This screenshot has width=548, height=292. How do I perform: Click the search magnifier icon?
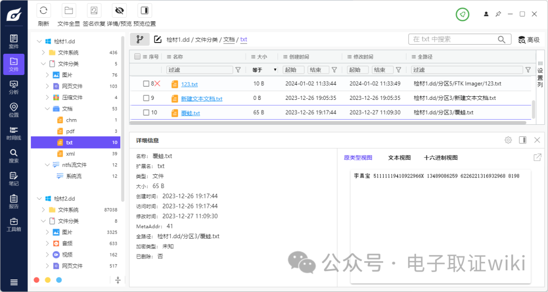[x=501, y=40]
